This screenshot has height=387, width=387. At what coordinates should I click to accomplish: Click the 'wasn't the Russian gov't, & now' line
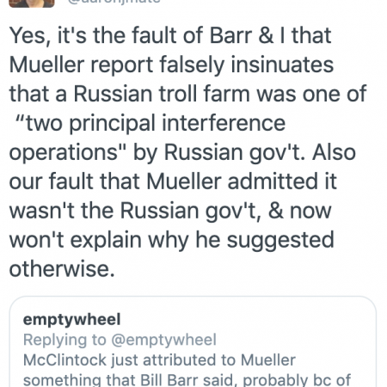170,211
